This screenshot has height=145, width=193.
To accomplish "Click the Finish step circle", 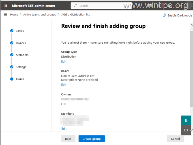I will tap(12, 79).
